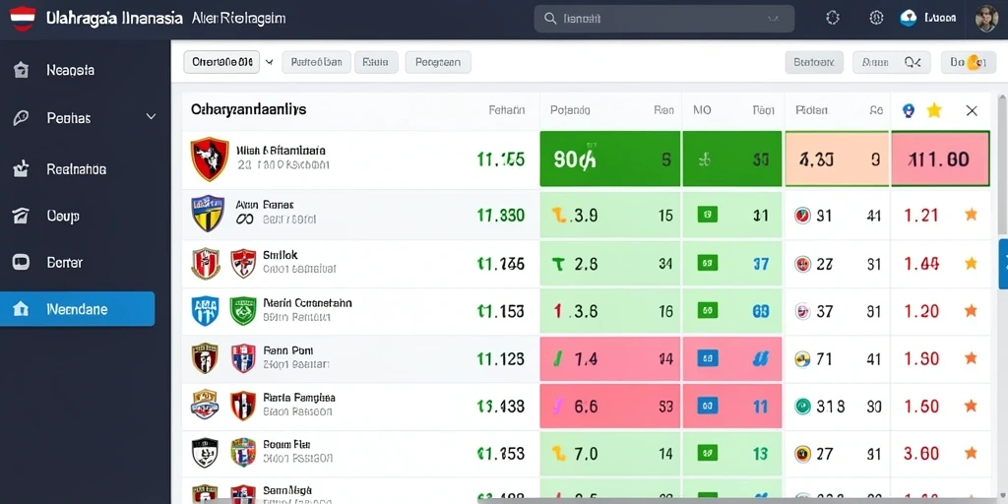Open the user profile avatar

(x=986, y=19)
